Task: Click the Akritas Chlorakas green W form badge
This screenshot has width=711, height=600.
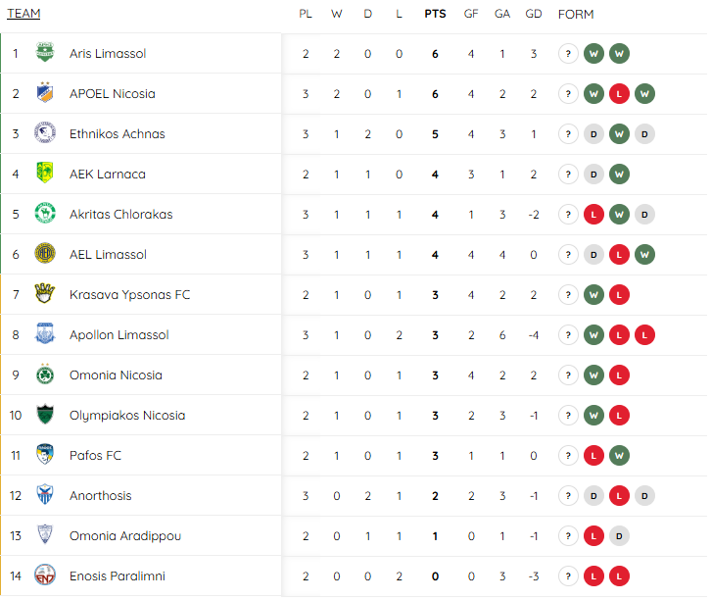Action: coord(619,215)
